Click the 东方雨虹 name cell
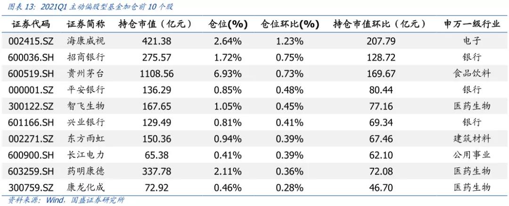Image resolution: width=509 pixels, height=206 pixels. tap(86, 139)
